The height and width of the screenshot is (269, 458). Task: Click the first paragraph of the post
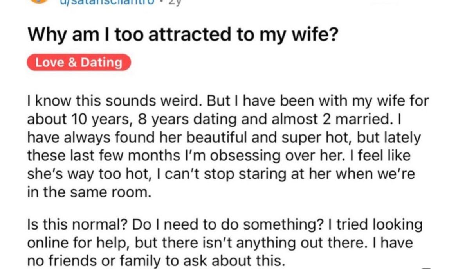[x=228, y=147]
